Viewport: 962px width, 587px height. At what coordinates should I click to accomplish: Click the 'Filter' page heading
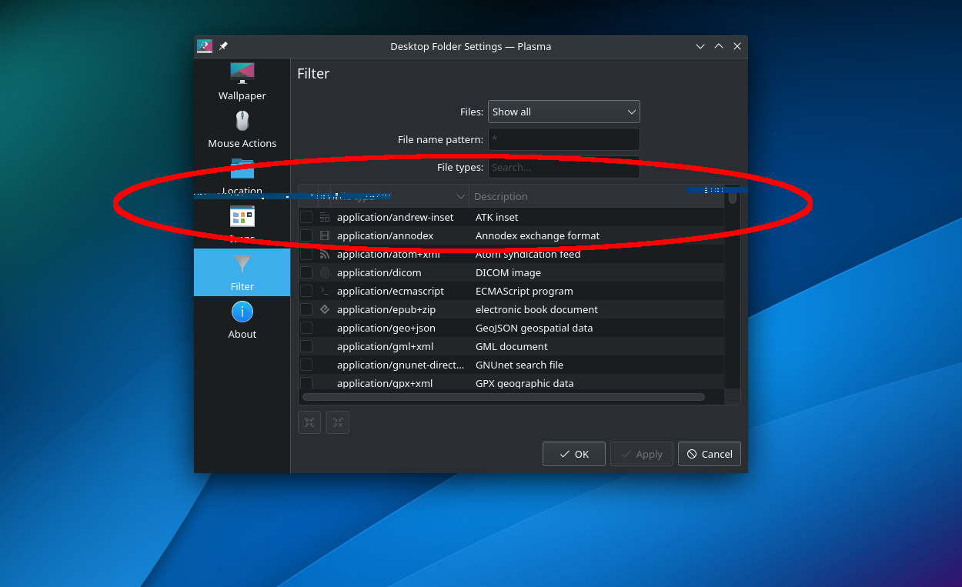tap(313, 74)
